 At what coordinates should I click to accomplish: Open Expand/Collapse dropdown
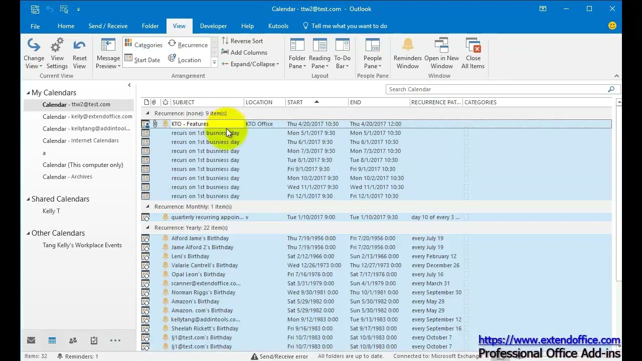[250, 64]
